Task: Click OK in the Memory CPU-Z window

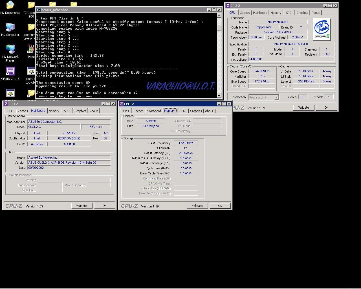Action: click(220, 206)
